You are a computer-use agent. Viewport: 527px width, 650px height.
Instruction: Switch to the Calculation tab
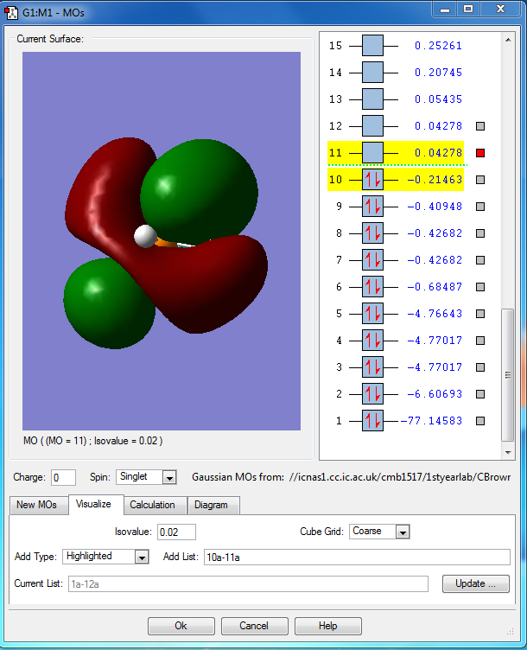pyautogui.click(x=152, y=505)
